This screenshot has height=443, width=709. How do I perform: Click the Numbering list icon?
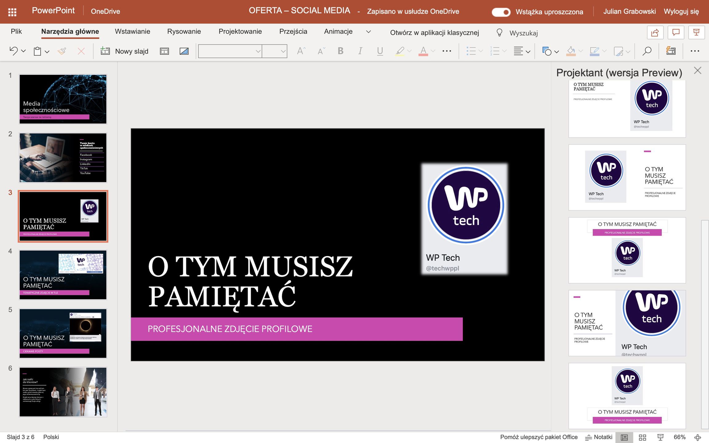(x=495, y=51)
